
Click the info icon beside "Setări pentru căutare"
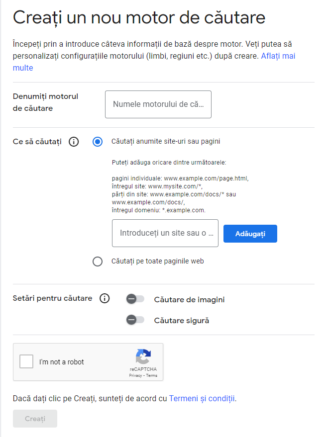click(x=105, y=299)
